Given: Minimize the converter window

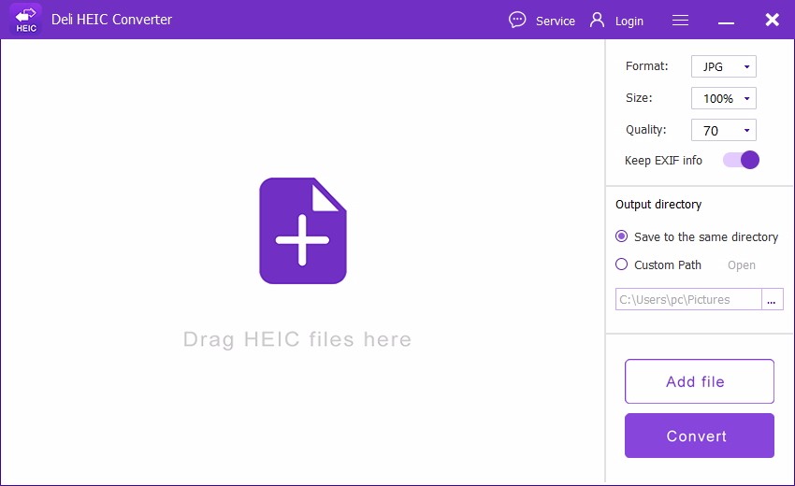Looking at the screenshot, I should click(726, 22).
